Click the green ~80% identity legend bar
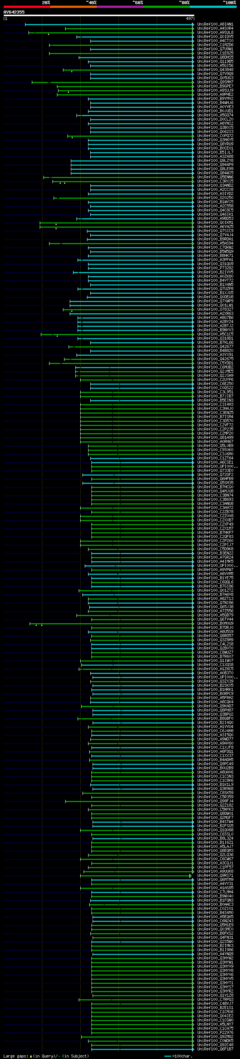 tap(166, 7)
